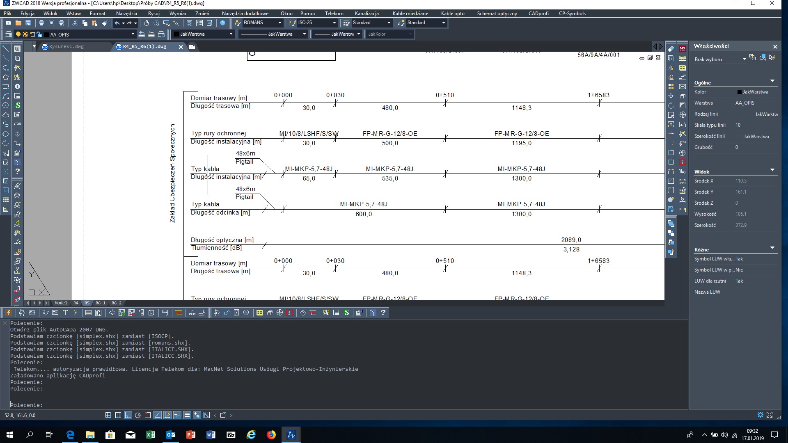Select the Line tool in draw toolbar
The width and height of the screenshot is (788, 443).
(6, 49)
